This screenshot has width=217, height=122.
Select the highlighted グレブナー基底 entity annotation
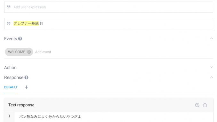(26, 23)
